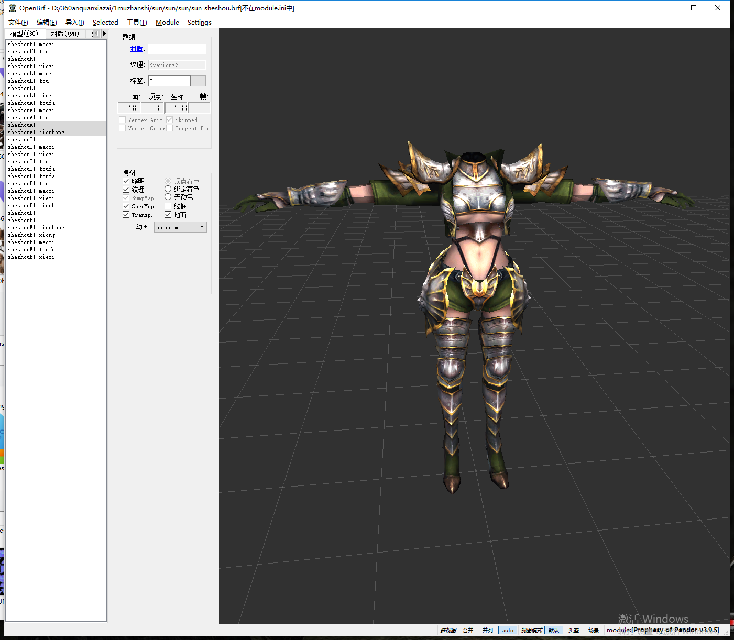
Task: Follow the blue 材质 material link
Action: pos(136,49)
